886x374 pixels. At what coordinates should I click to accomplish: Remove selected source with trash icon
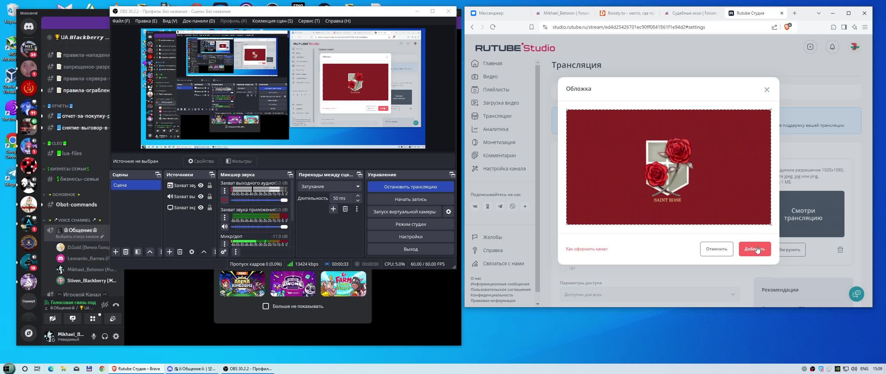pyautogui.click(x=180, y=252)
